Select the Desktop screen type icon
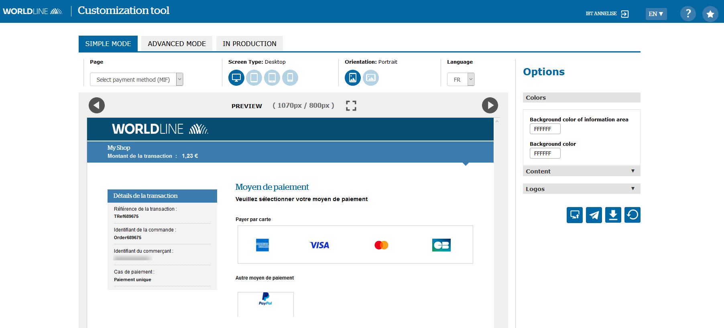Image resolution: width=724 pixels, height=328 pixels. point(236,78)
